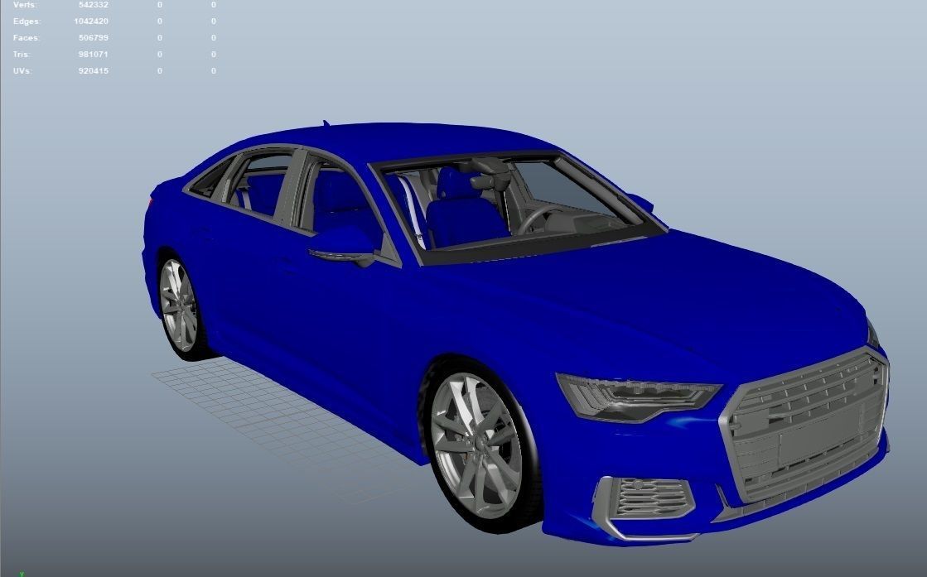
Task: Select the Edges count value 1042420
Action: [91, 22]
